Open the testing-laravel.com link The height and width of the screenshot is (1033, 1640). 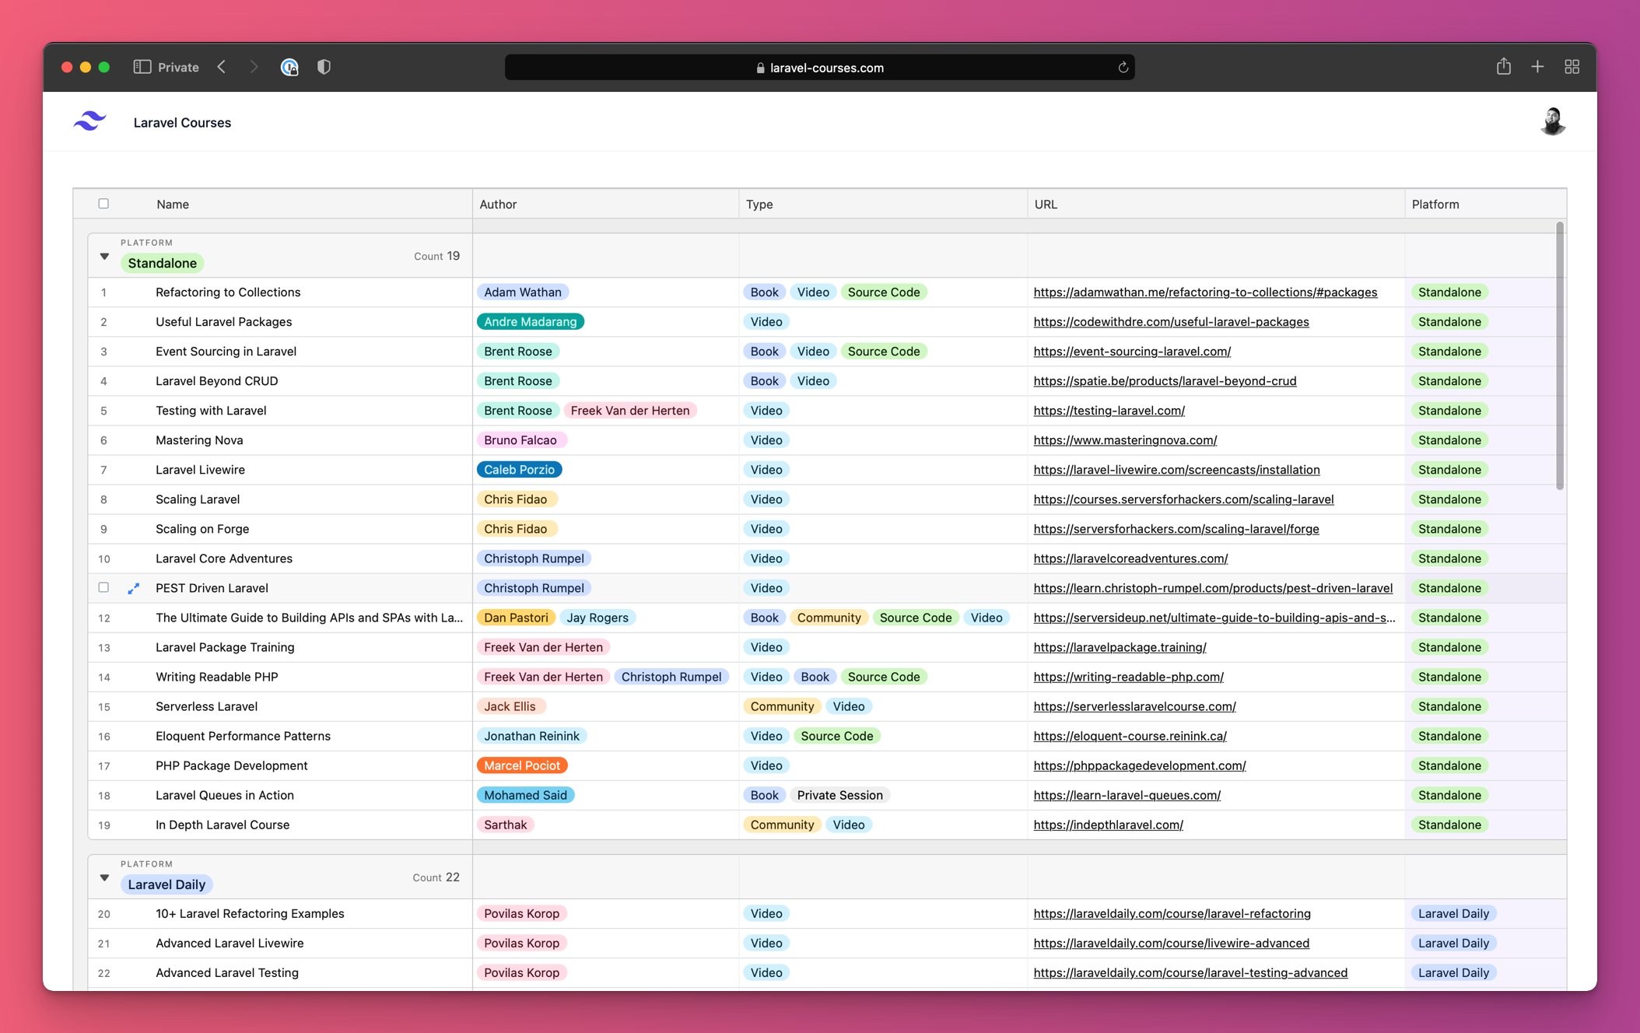coord(1109,410)
